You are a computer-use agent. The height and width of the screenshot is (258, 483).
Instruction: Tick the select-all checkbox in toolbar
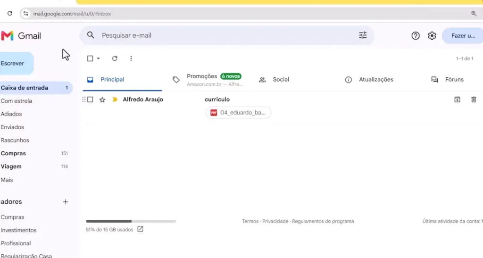coord(90,58)
